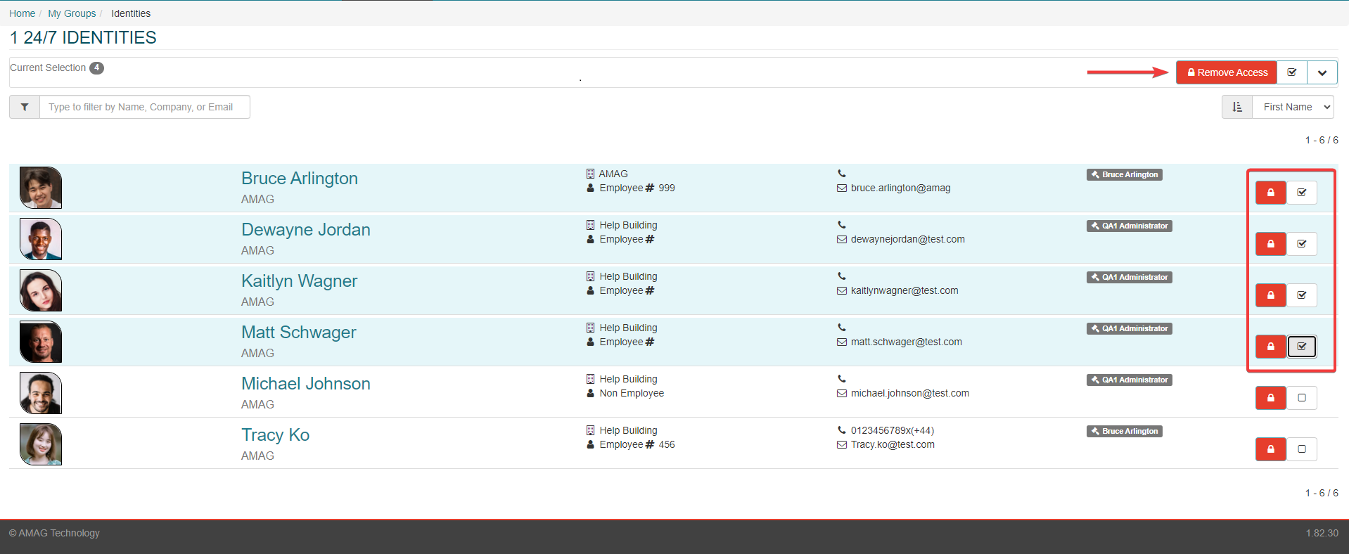
Task: Navigate to My Groups breadcrumb
Action: coord(72,13)
